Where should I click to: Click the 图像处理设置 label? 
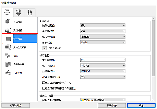click(x=54, y=48)
